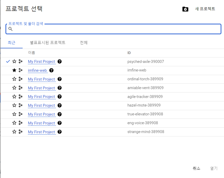This screenshot has height=178, width=224.
Task: Open My First Project link for strange-mind-389908
Action: pos(42,132)
